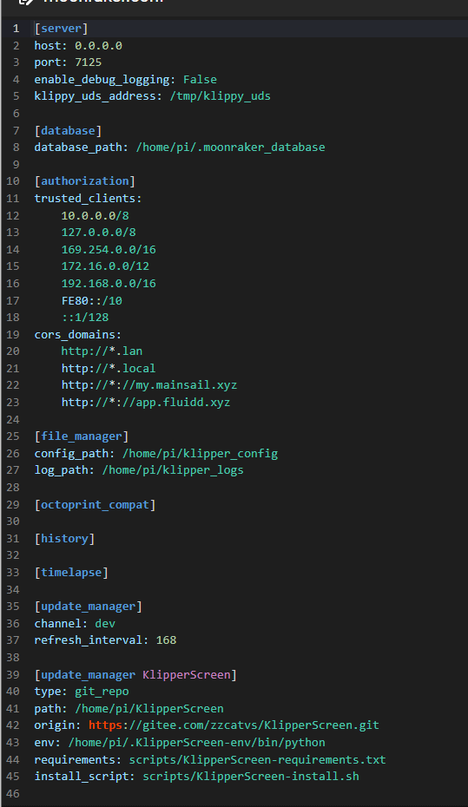Click the 192.168.0.0/16 trusted client entry
The height and width of the screenshot is (807, 468).
click(x=109, y=283)
